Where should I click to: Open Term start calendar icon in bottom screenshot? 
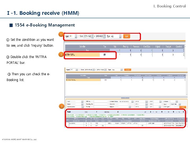click(x=93, y=70)
